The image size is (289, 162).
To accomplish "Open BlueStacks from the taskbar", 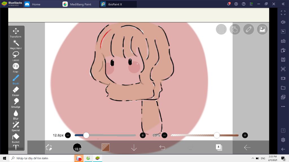I will pyautogui.click(x=97, y=158).
